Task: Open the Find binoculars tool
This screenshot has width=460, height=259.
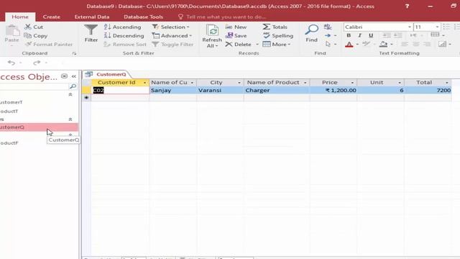Action: pyautogui.click(x=311, y=30)
